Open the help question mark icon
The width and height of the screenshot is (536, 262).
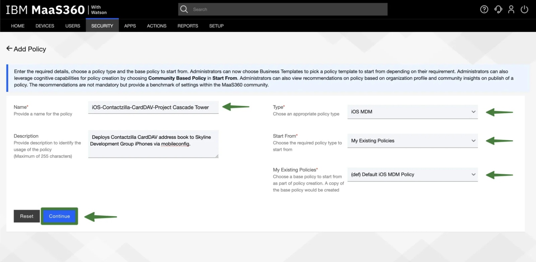[484, 9]
